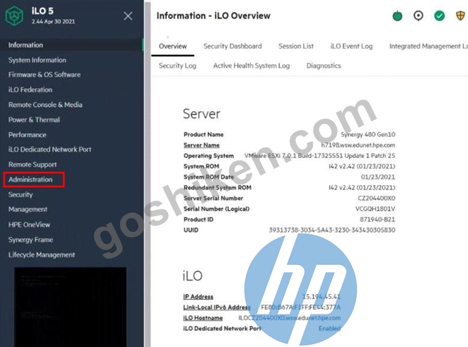Open Lifecycle Management
This screenshot has height=347, width=468.
[41, 255]
